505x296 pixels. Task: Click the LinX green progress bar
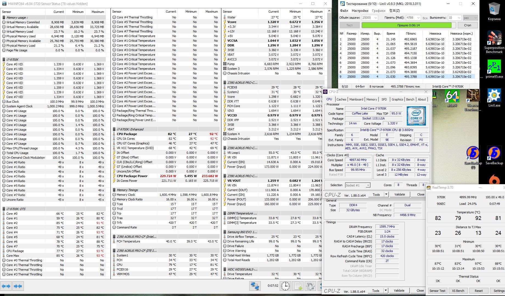point(408,25)
